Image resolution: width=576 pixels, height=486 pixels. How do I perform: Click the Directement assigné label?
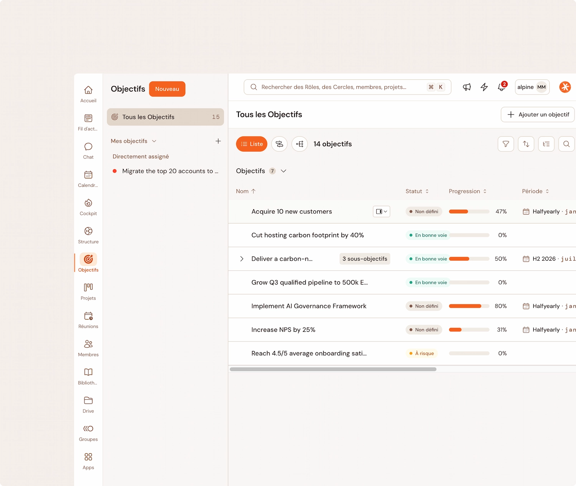141,156
